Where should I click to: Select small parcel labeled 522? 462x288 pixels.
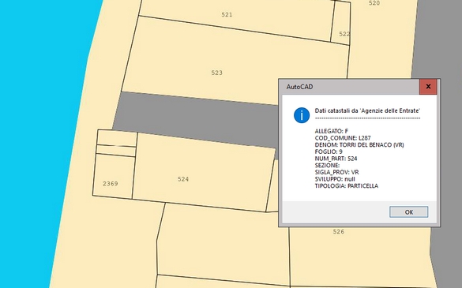pos(344,34)
